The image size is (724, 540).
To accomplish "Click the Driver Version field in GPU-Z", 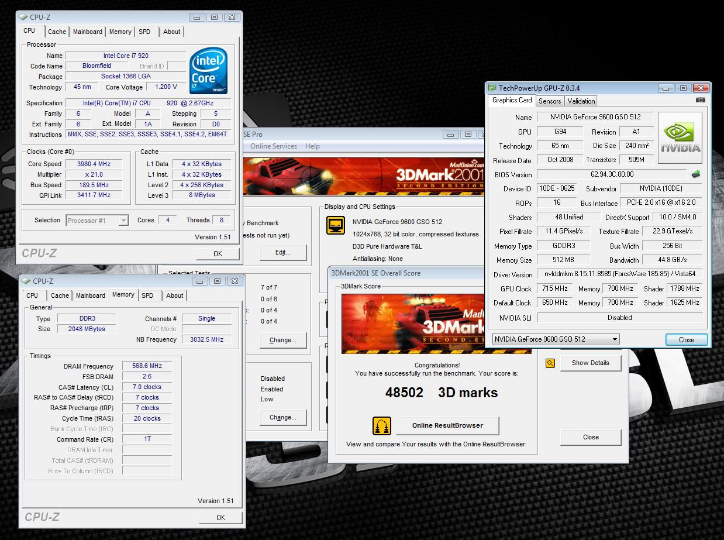I will 619,274.
